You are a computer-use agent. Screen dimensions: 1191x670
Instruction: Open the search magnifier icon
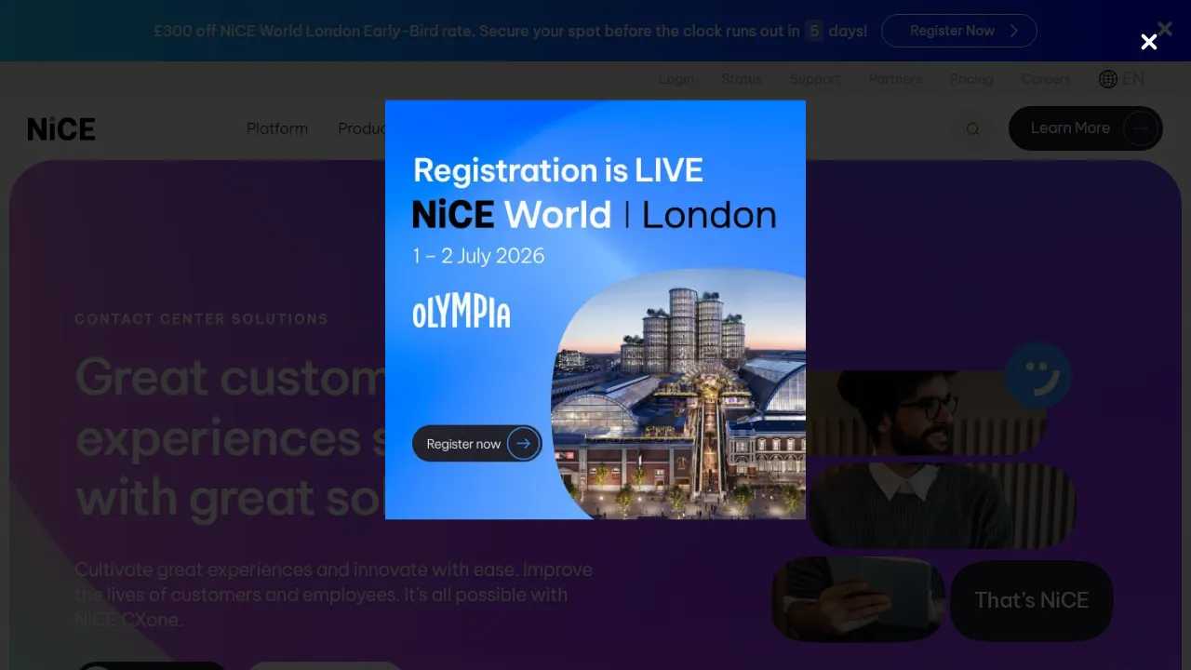[972, 129]
